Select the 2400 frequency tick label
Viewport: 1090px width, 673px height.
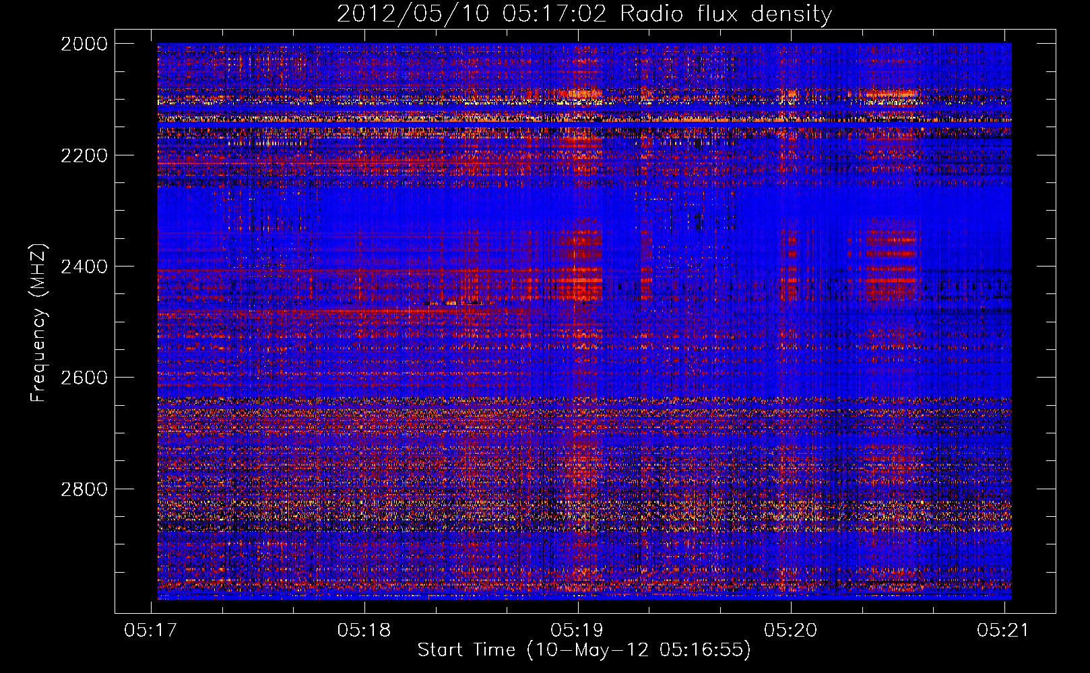[x=84, y=267]
